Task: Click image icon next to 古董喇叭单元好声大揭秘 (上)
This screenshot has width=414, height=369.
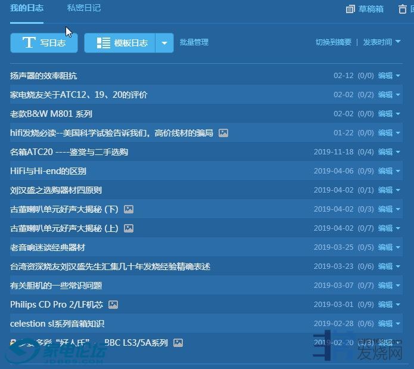Action: [x=128, y=228]
